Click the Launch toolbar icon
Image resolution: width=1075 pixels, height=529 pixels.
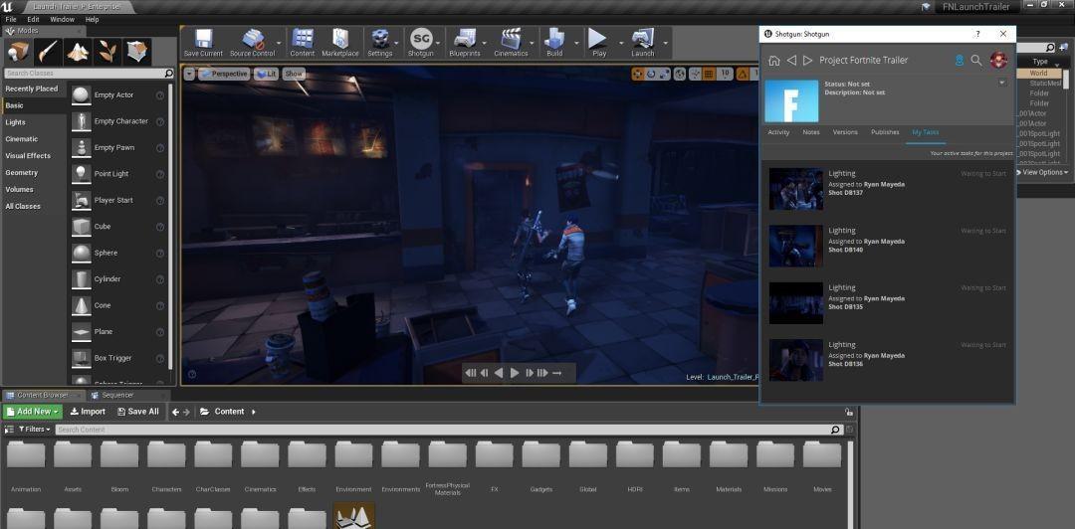(642, 43)
